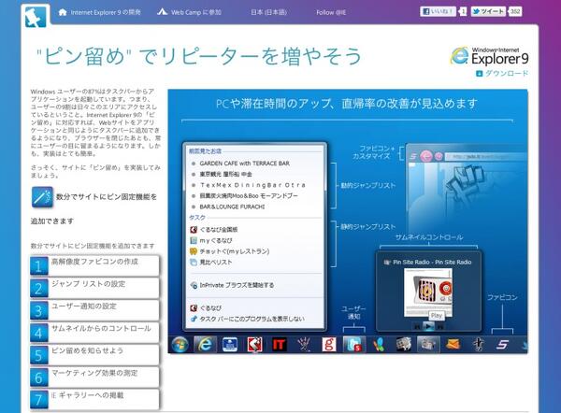Click the myぐるなび task entry
This screenshot has width=561, height=413.
pos(211,240)
